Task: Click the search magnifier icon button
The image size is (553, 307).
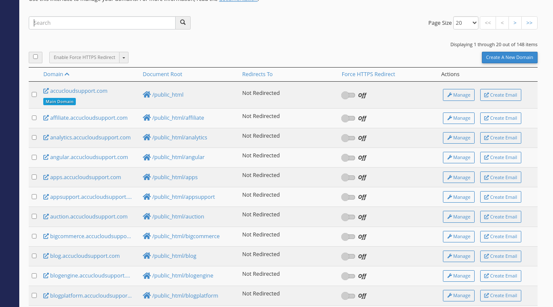Action: coord(183,23)
